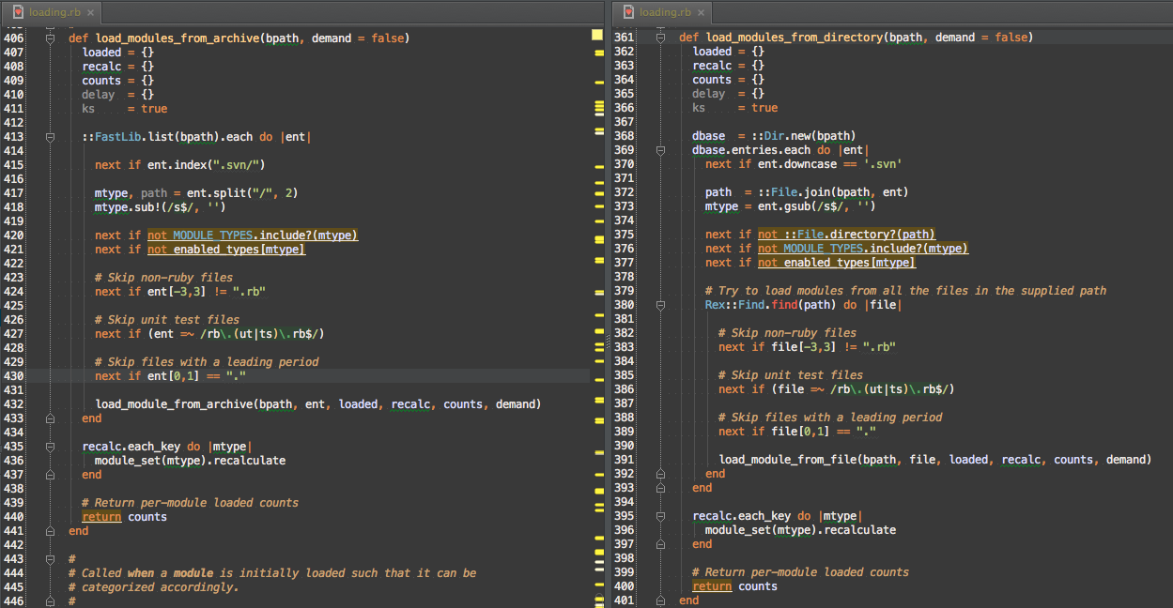This screenshot has width=1173, height=608.
Task: Click line number 430 in left gutter
Action: click(13, 376)
